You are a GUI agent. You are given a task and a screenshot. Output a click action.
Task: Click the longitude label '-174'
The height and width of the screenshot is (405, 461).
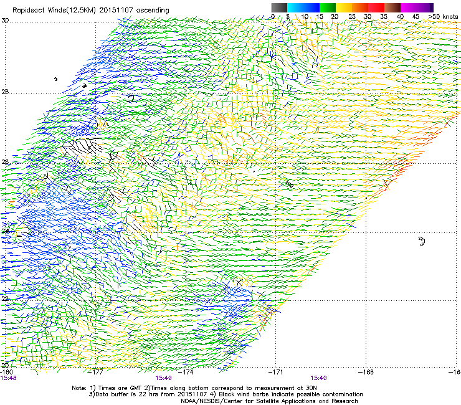click(x=186, y=372)
